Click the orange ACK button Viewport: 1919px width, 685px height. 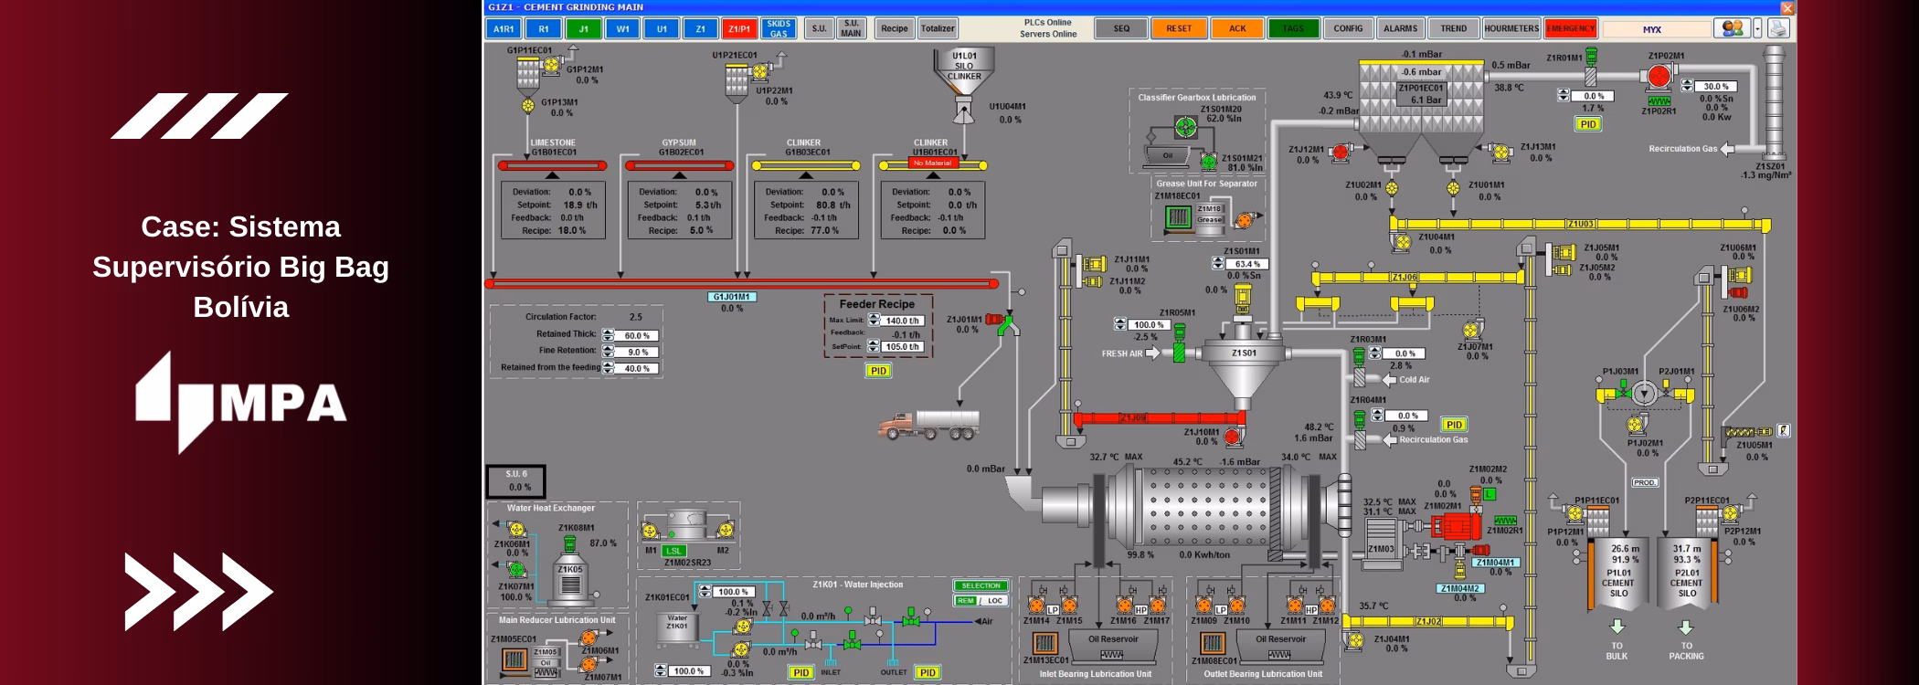(1237, 28)
